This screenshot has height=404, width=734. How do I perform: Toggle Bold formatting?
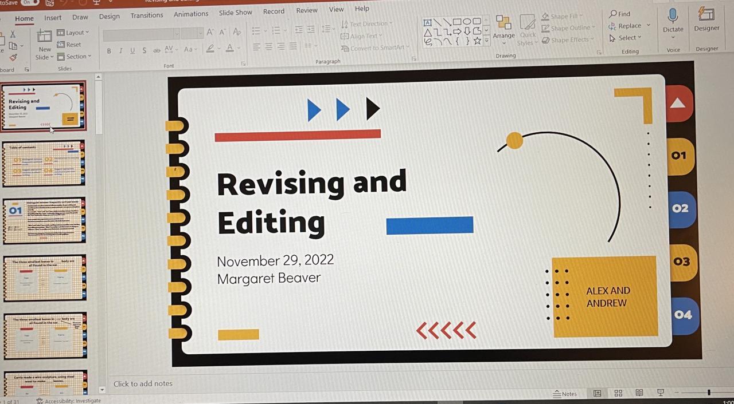pyautogui.click(x=109, y=51)
